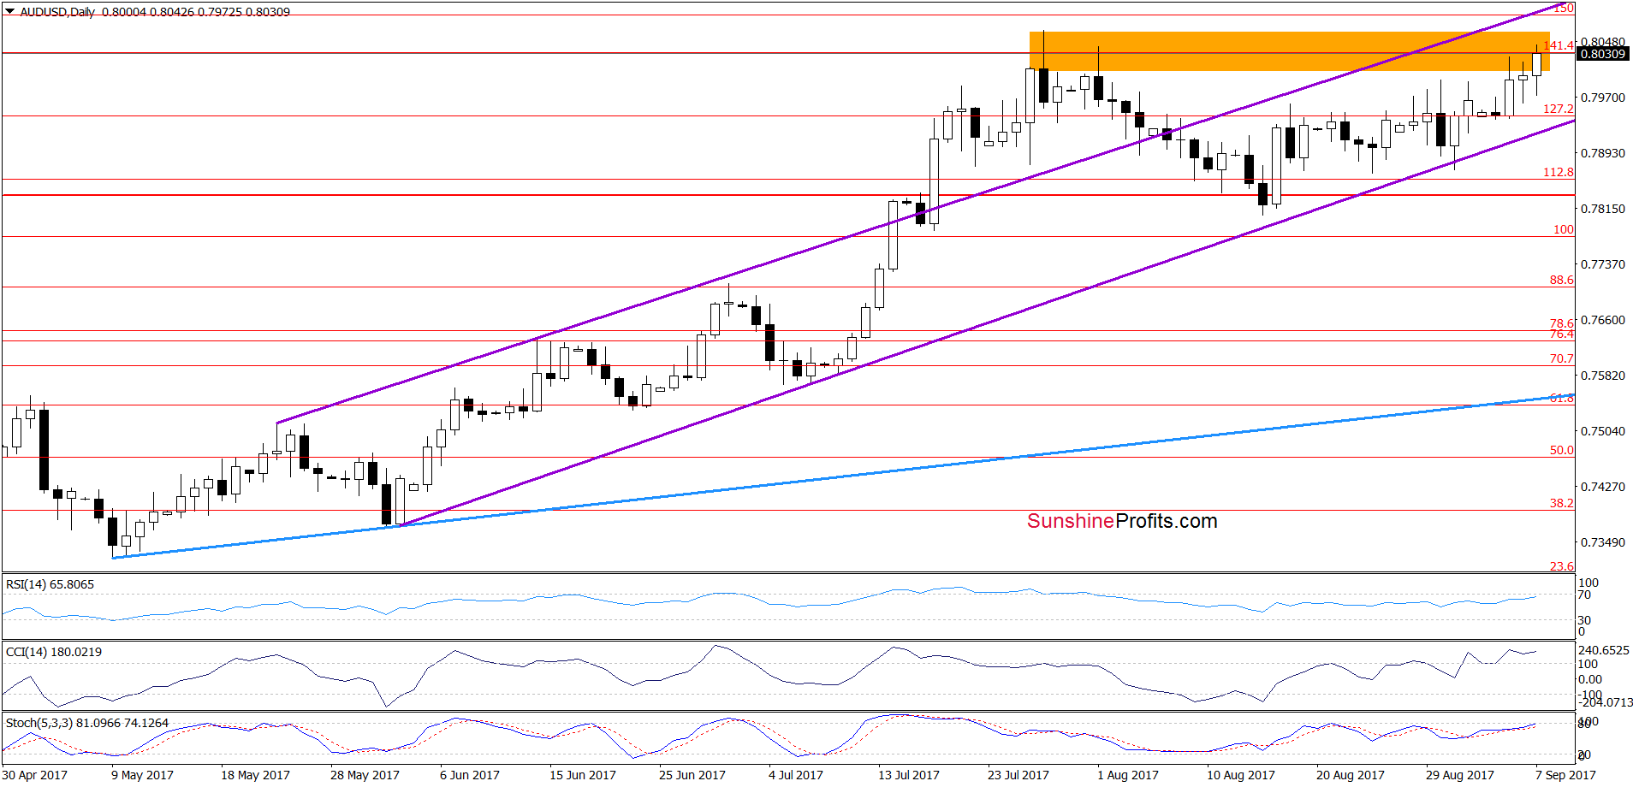
Task: Click the Stoch(5,3,3) indicator label
Action: click(87, 723)
